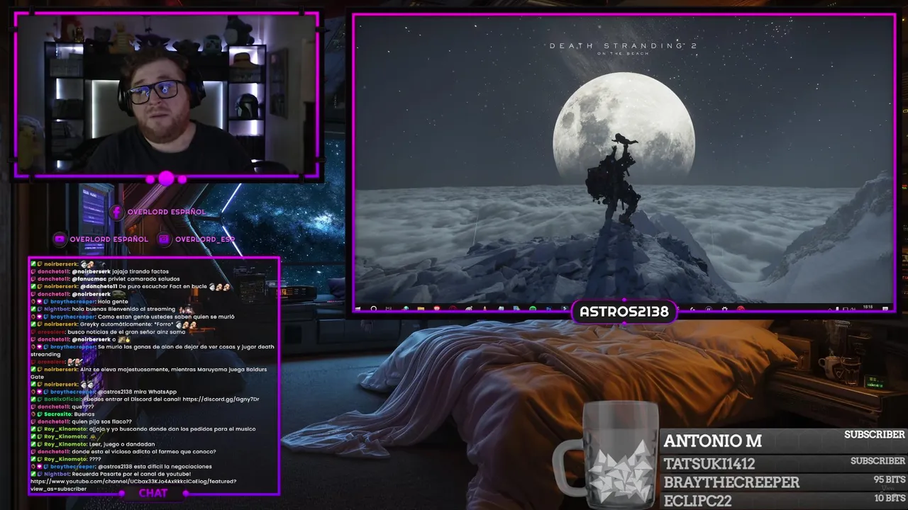This screenshot has width=908, height=510.
Task: Open the yellow File Explorer taskbar icon
Action: pos(421,309)
